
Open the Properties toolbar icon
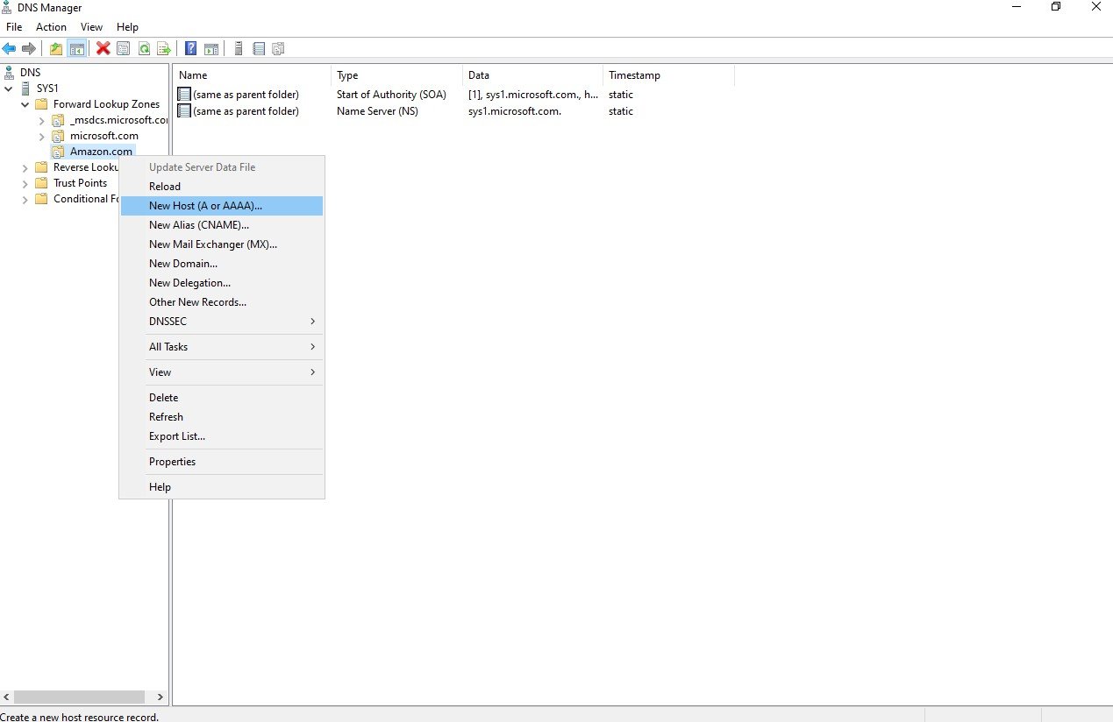tap(124, 49)
